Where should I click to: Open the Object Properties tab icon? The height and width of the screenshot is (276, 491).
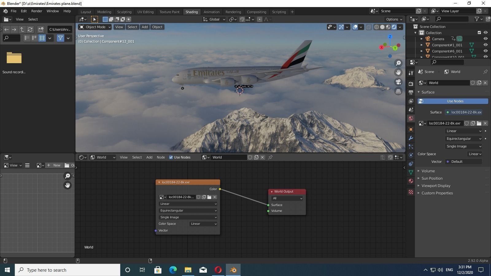pyautogui.click(x=411, y=129)
